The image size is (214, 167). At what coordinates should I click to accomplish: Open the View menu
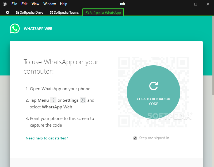(35, 4)
